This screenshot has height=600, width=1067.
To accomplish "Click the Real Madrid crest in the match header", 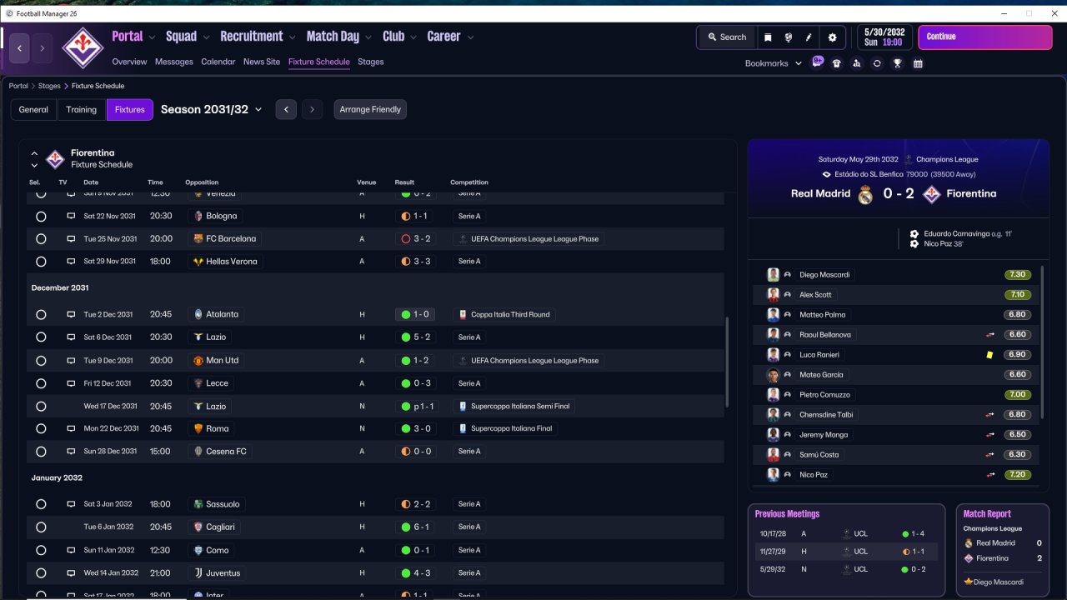I will click(x=865, y=194).
